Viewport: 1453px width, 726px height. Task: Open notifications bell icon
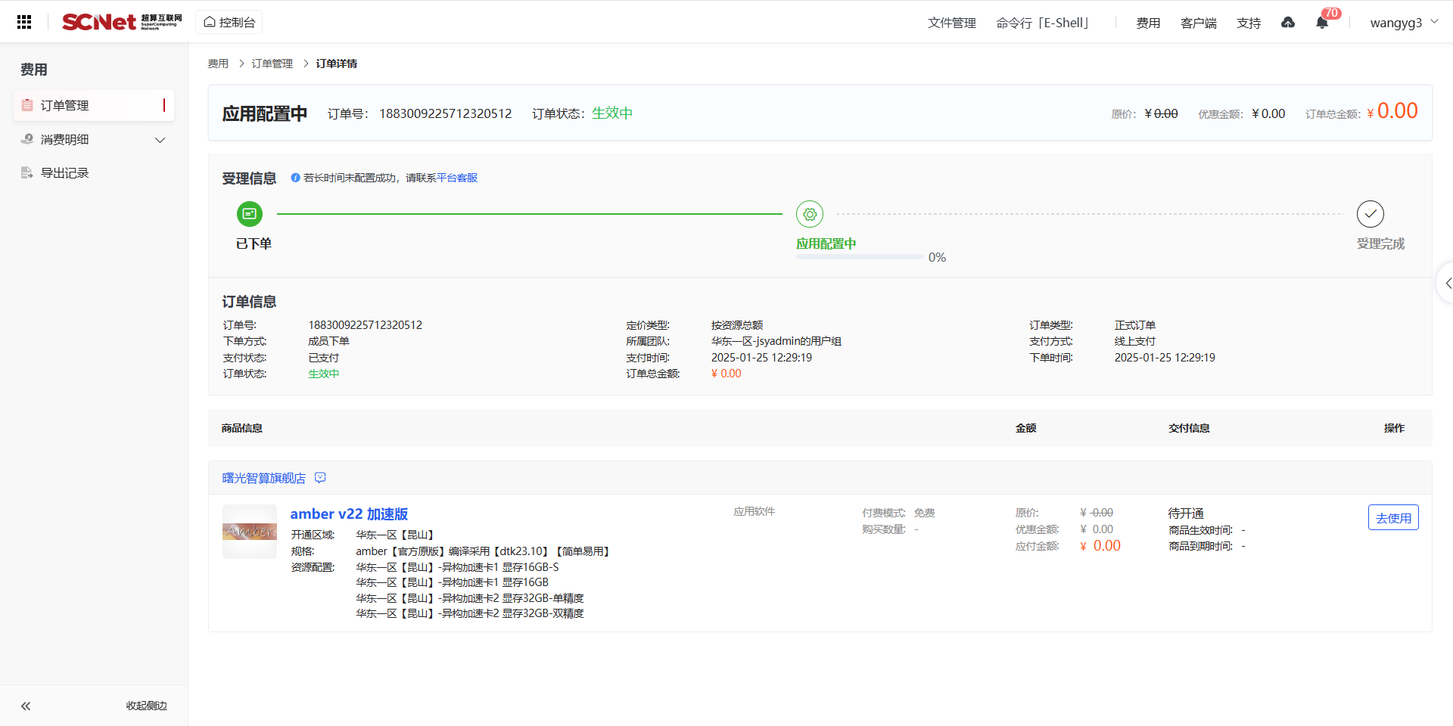click(1322, 23)
